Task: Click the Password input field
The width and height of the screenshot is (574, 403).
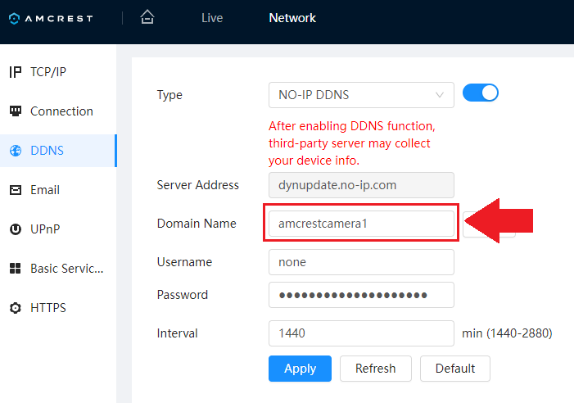Action: point(360,295)
